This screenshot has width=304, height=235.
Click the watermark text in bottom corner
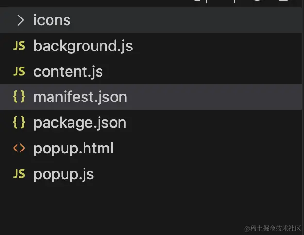(272, 228)
